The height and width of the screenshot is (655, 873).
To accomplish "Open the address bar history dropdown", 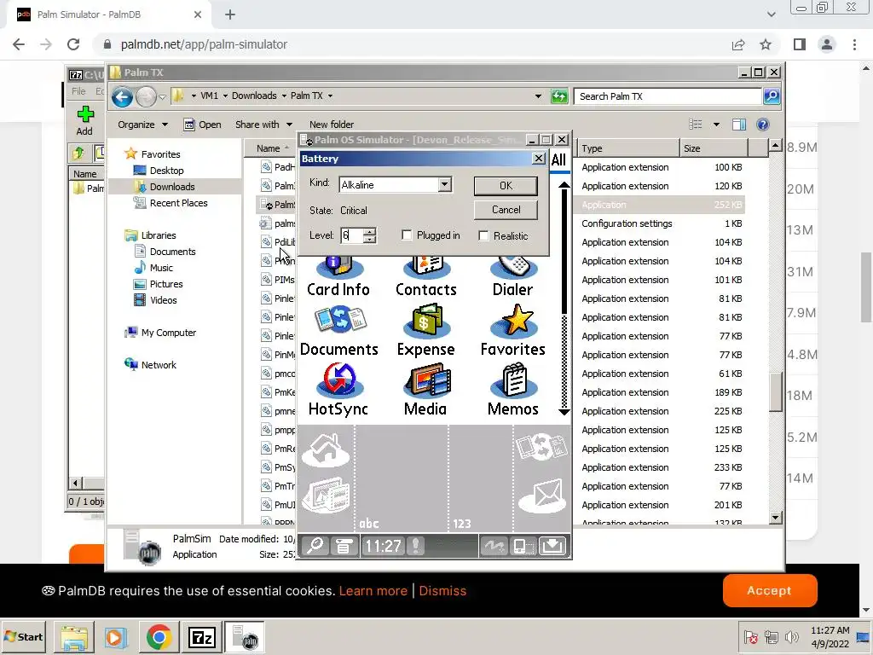I will [x=538, y=96].
